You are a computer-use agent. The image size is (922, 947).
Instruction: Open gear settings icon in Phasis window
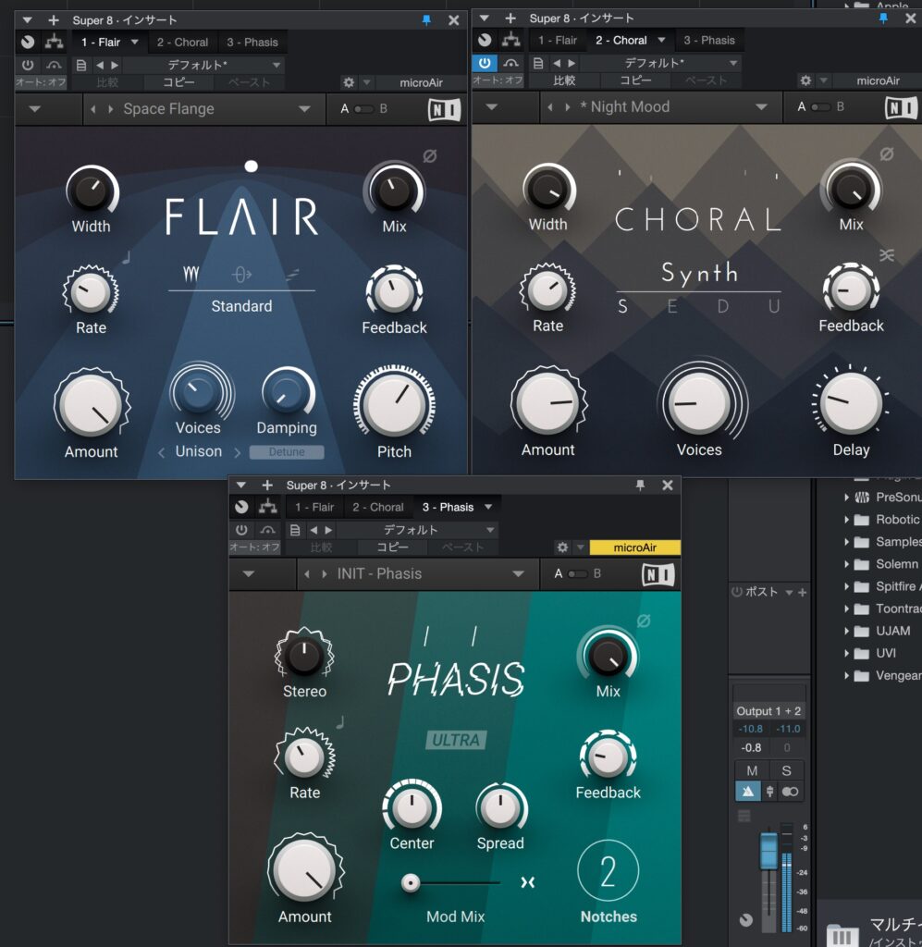click(x=561, y=547)
